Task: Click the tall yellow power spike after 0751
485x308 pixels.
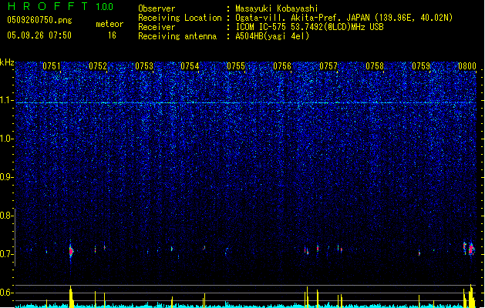Action: point(71,296)
